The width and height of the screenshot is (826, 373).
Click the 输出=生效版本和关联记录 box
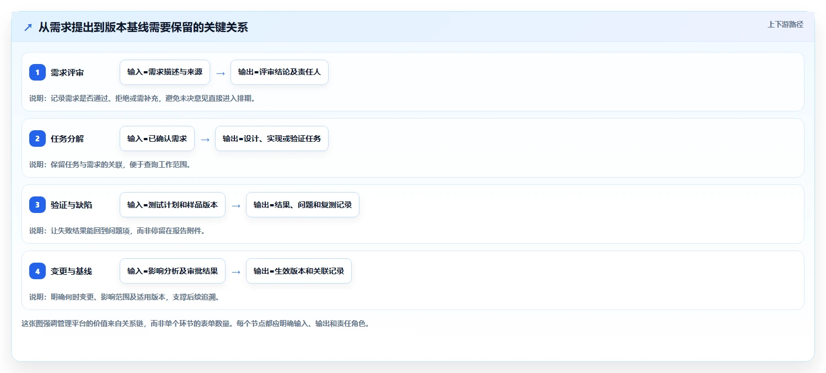click(x=299, y=271)
